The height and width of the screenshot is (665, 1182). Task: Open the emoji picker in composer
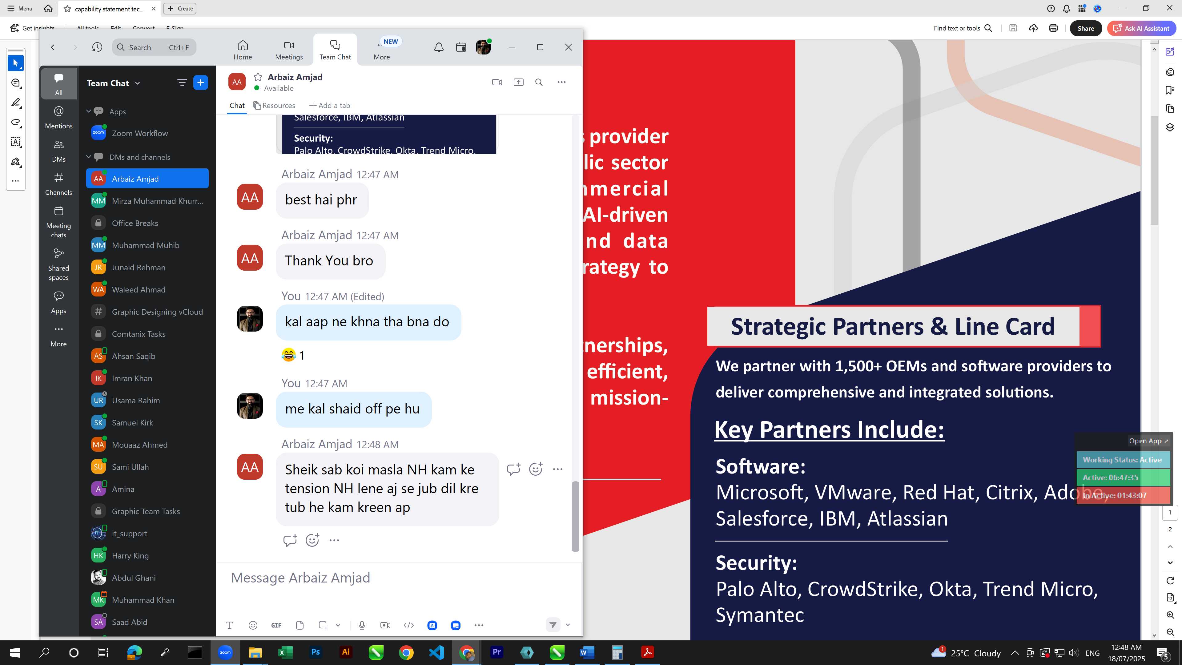click(x=253, y=625)
